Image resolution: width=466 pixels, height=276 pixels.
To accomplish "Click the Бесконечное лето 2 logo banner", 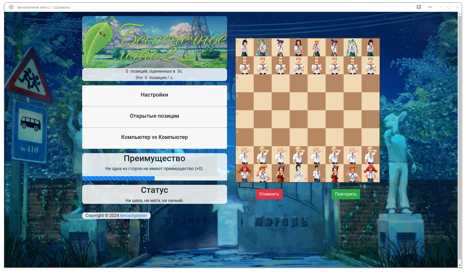I will 154,42.
